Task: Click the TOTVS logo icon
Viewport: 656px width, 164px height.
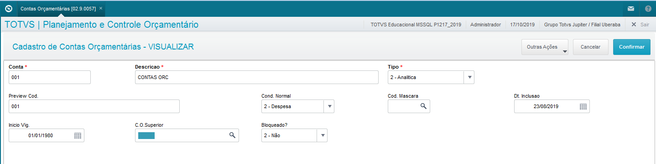Action: (x=8, y=8)
